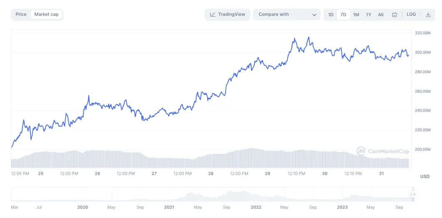442x218 pixels.
Task: Click the Compare with chevron arrow
Action: pos(314,15)
